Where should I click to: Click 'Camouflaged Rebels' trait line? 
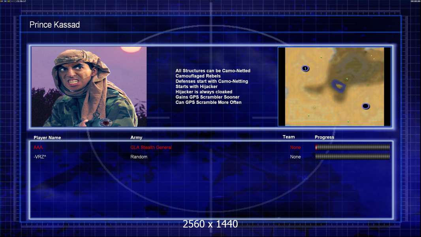pos(198,76)
